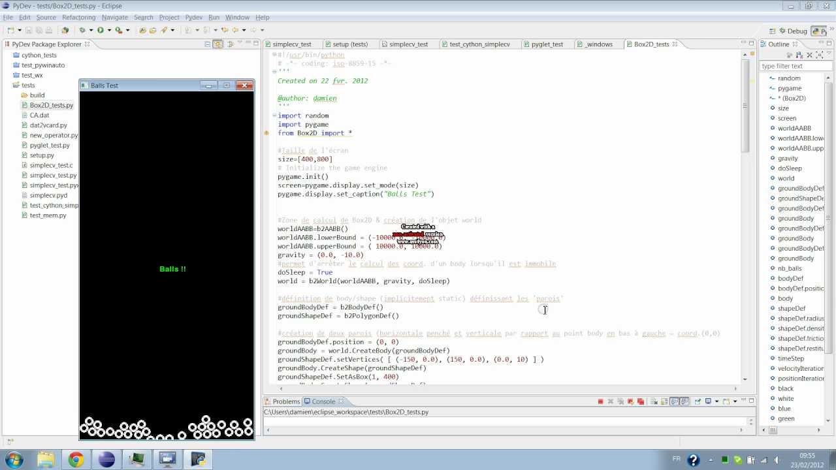The image size is (836, 470).
Task: Switch to the setup (tests) editor tab
Action: [x=346, y=44]
